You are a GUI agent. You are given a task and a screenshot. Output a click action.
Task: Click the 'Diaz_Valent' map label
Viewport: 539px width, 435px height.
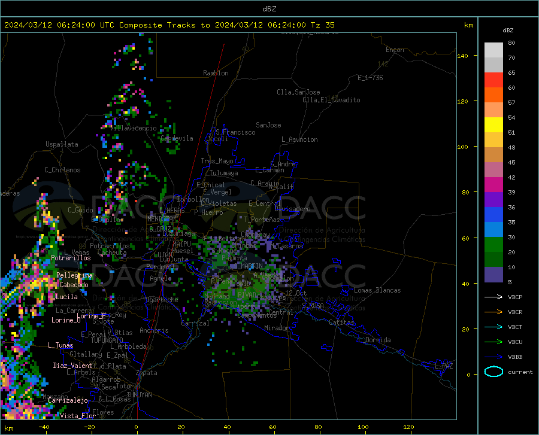point(72,366)
